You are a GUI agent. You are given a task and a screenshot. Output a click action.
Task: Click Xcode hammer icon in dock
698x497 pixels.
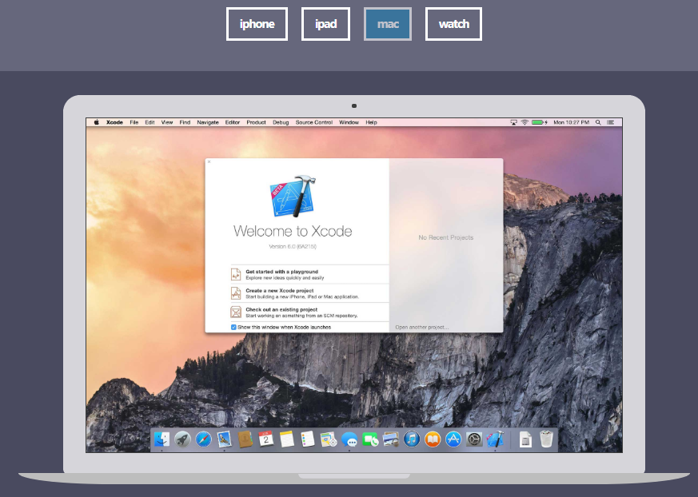(495, 439)
